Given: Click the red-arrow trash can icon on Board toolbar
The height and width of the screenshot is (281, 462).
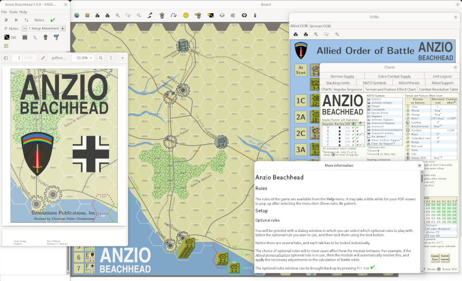Looking at the screenshot, I should click(x=162, y=16).
